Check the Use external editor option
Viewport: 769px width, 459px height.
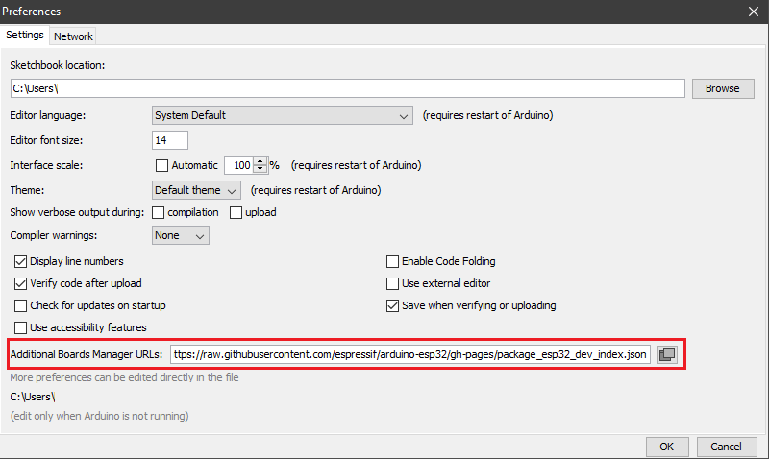pyautogui.click(x=392, y=283)
